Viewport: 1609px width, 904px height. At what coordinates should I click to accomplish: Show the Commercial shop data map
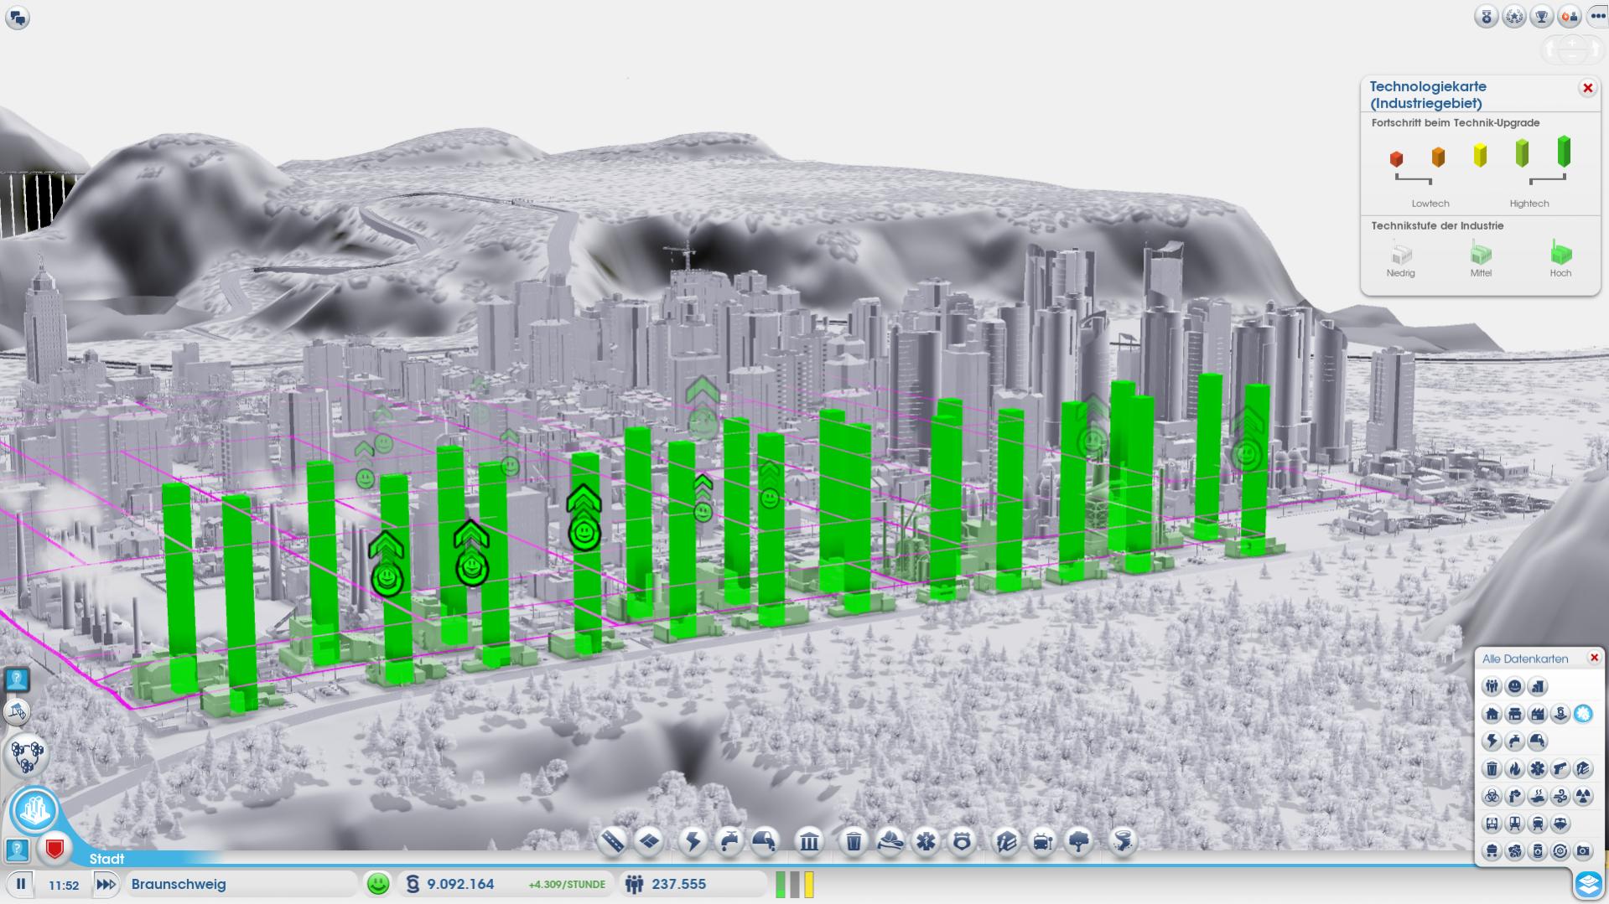(1514, 715)
